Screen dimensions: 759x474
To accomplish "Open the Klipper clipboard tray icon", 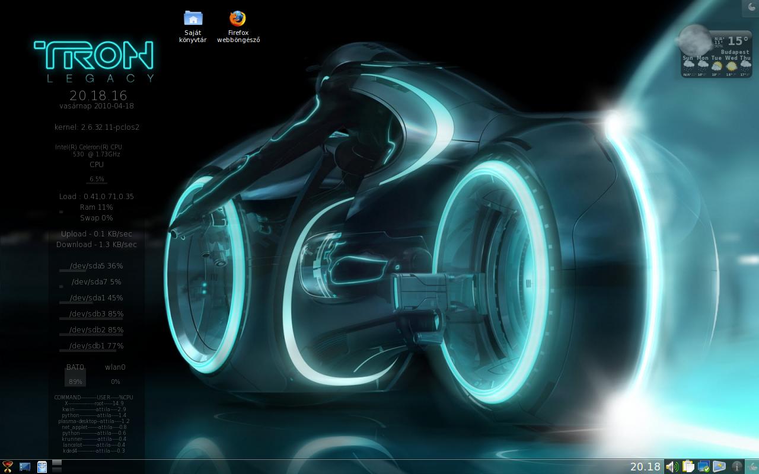I will point(688,467).
